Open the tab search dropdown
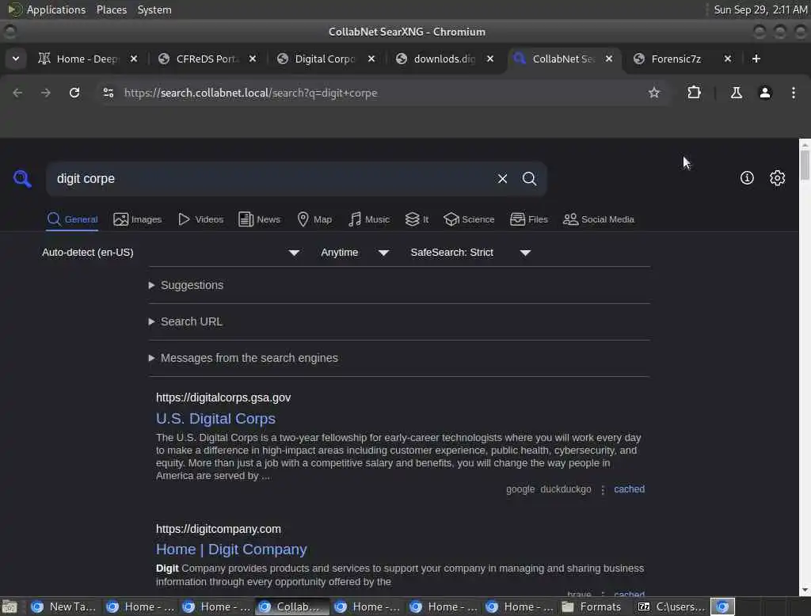The width and height of the screenshot is (811, 616). 16,59
